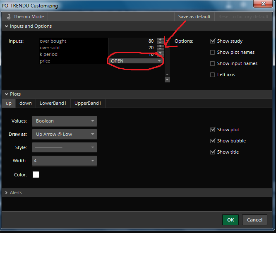Viewport: 276px width, 260px height.
Task: Enable the Show plot names checkbox
Action: tap(213, 52)
